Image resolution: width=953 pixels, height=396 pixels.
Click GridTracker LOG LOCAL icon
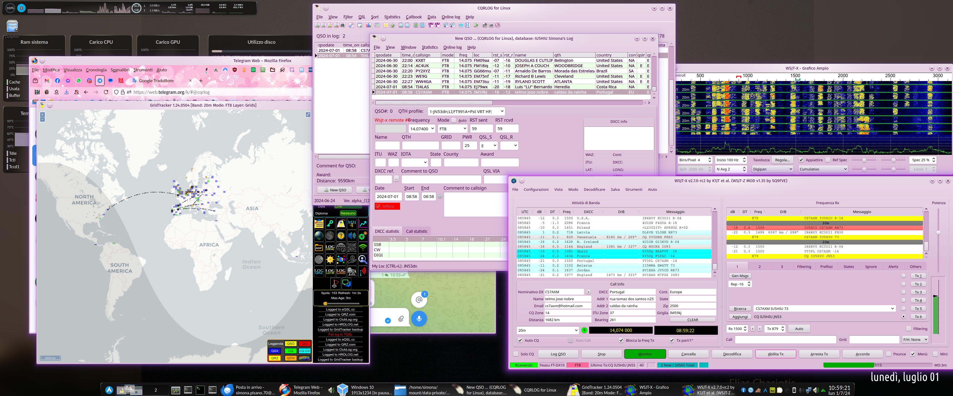coord(330,247)
